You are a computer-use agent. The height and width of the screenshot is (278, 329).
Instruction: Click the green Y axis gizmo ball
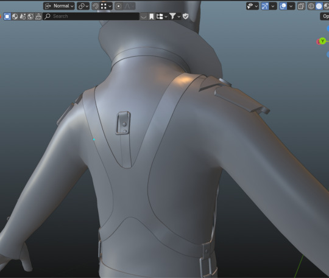pyautogui.click(x=322, y=41)
